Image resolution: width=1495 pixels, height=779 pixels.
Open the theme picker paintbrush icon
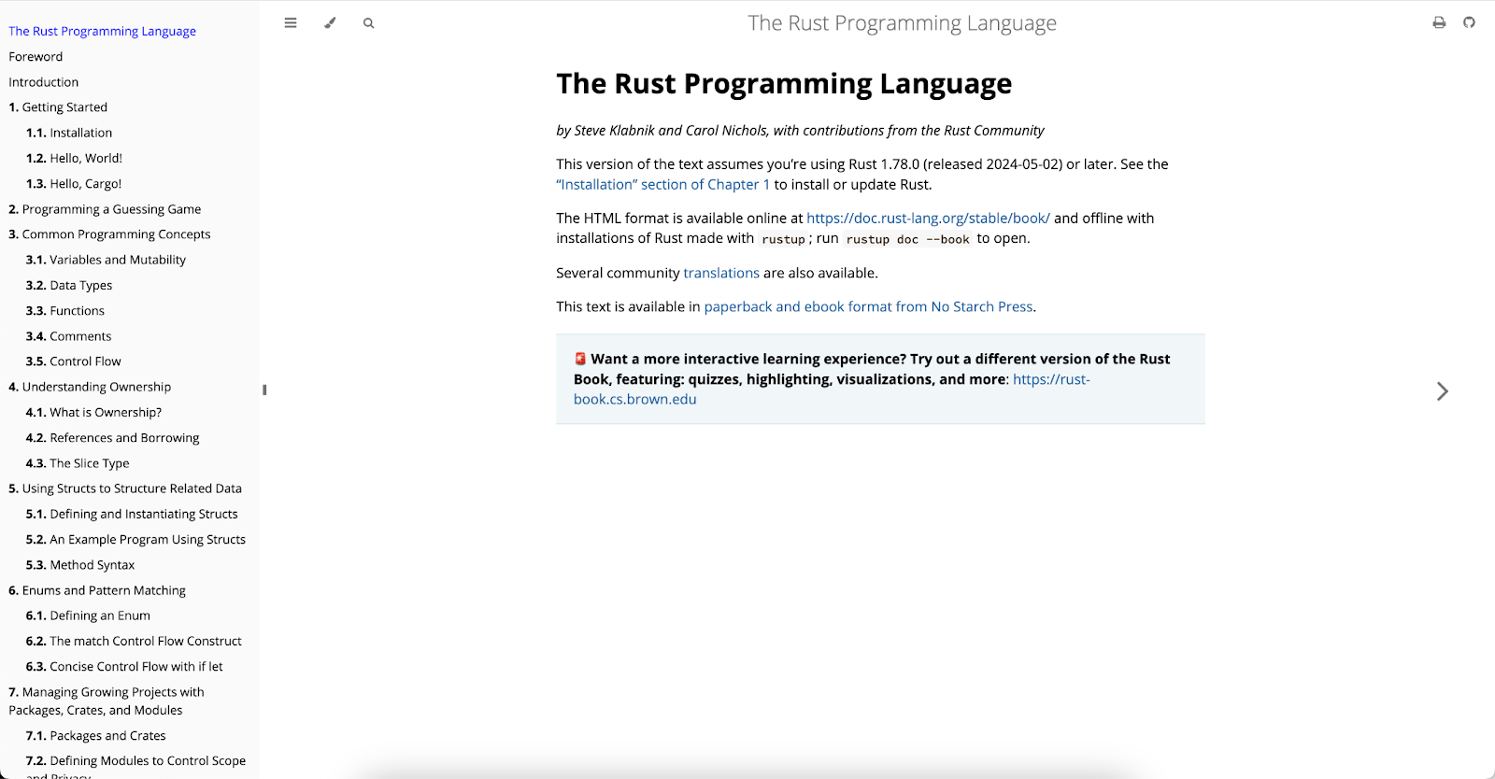[x=330, y=23]
